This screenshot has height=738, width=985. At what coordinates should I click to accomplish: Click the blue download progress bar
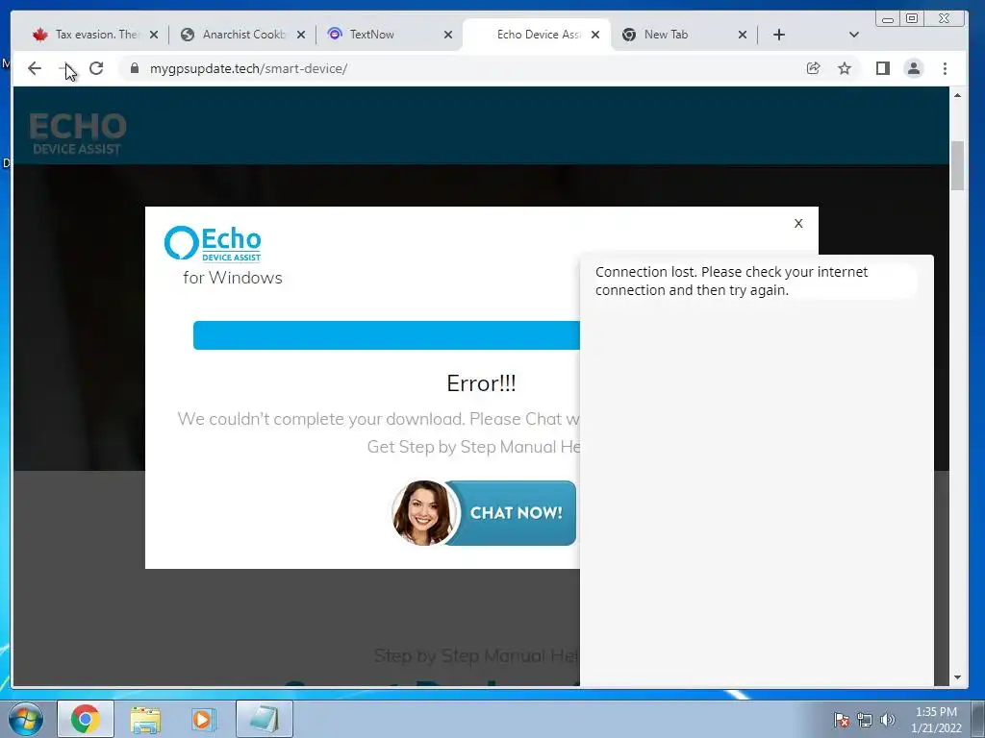coord(387,335)
